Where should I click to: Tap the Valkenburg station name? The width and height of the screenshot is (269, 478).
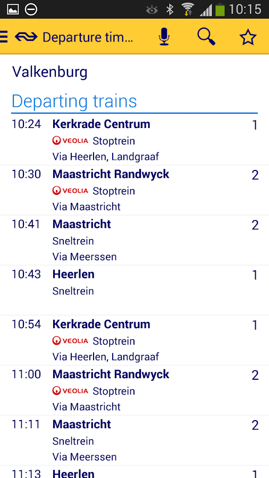click(50, 73)
